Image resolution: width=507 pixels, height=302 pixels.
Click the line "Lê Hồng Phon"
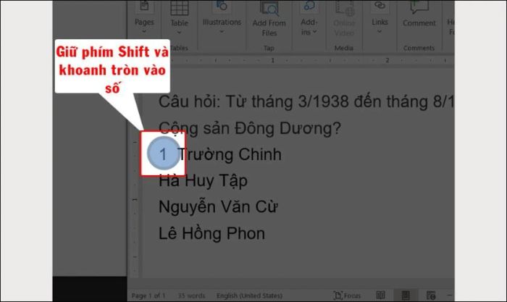(x=211, y=233)
